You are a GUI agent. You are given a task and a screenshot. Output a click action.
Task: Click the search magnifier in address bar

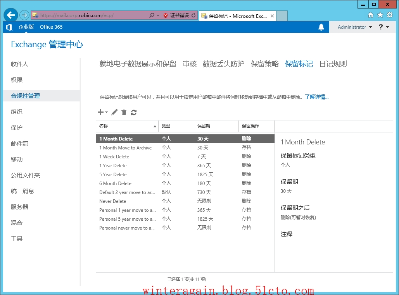coord(152,15)
